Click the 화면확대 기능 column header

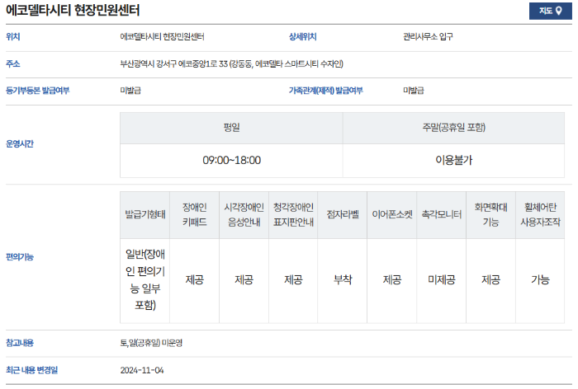(x=490, y=214)
